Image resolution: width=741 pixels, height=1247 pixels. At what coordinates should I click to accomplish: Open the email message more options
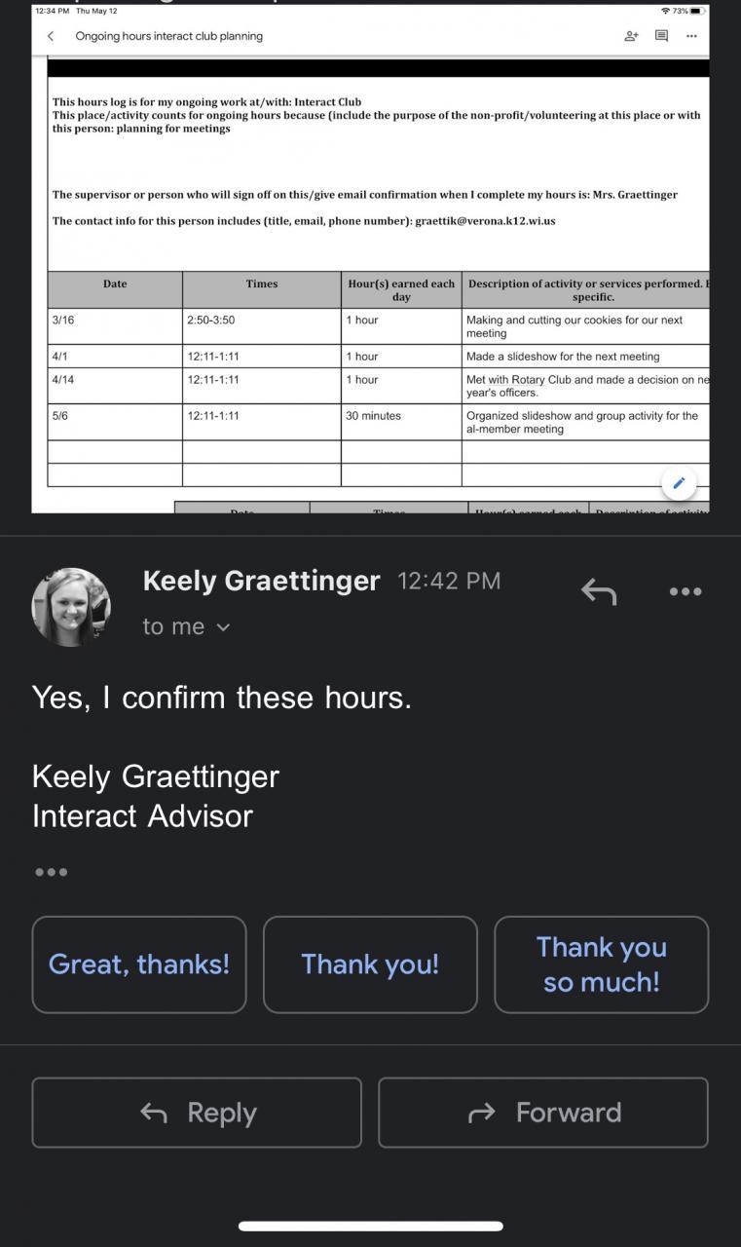click(x=685, y=591)
